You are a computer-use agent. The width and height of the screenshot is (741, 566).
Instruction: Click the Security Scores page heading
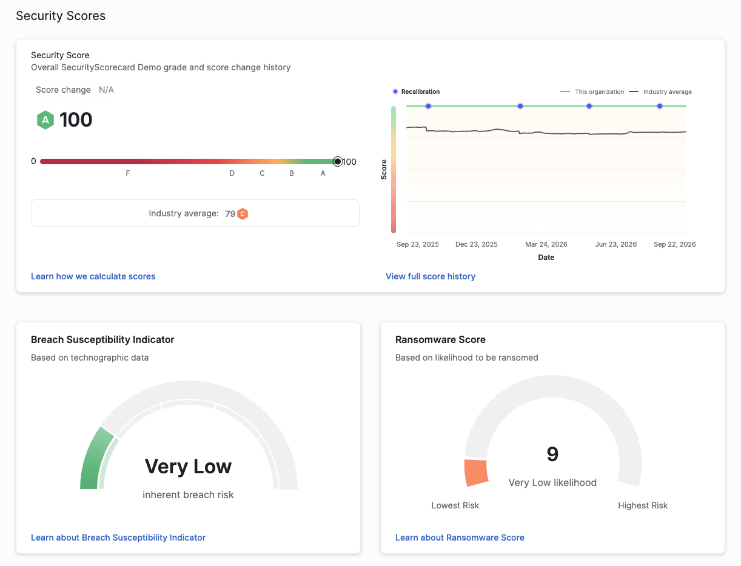pyautogui.click(x=61, y=16)
